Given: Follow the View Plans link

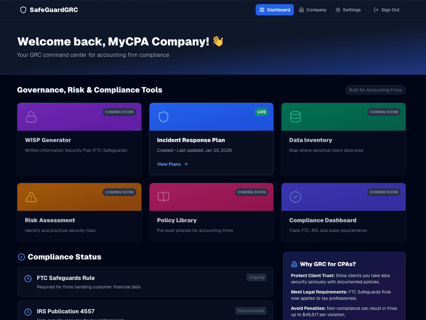Looking at the screenshot, I should (172, 164).
